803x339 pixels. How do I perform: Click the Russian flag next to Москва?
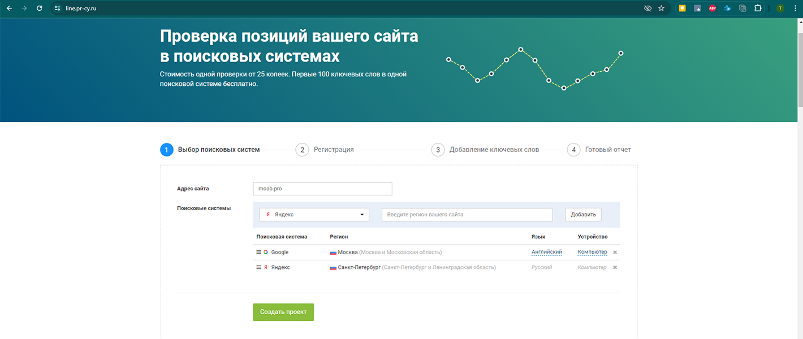(x=333, y=253)
